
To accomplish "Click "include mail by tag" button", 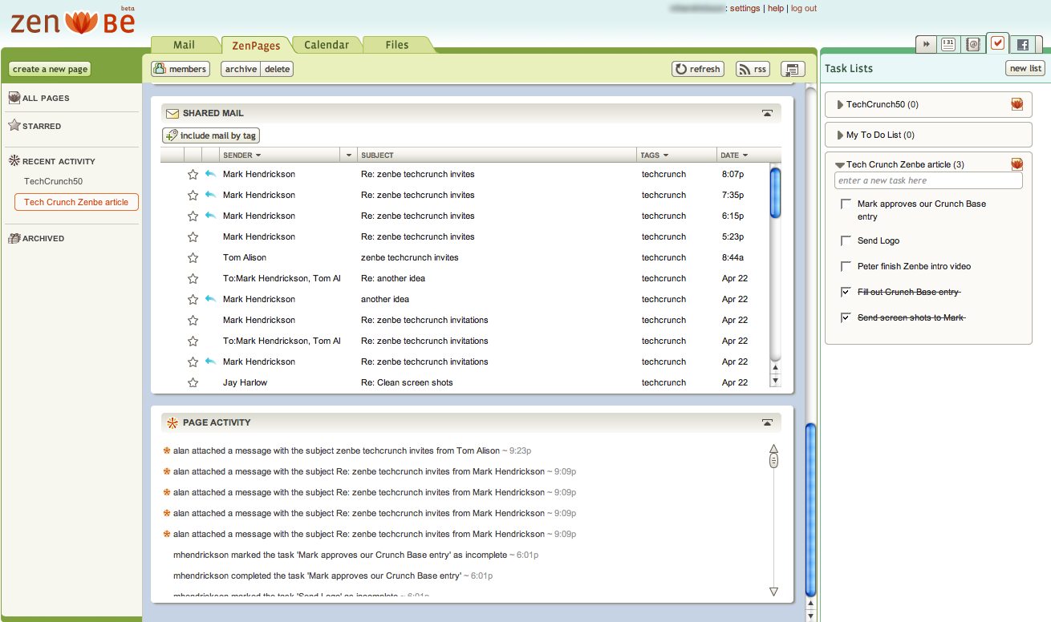I will click(x=211, y=135).
